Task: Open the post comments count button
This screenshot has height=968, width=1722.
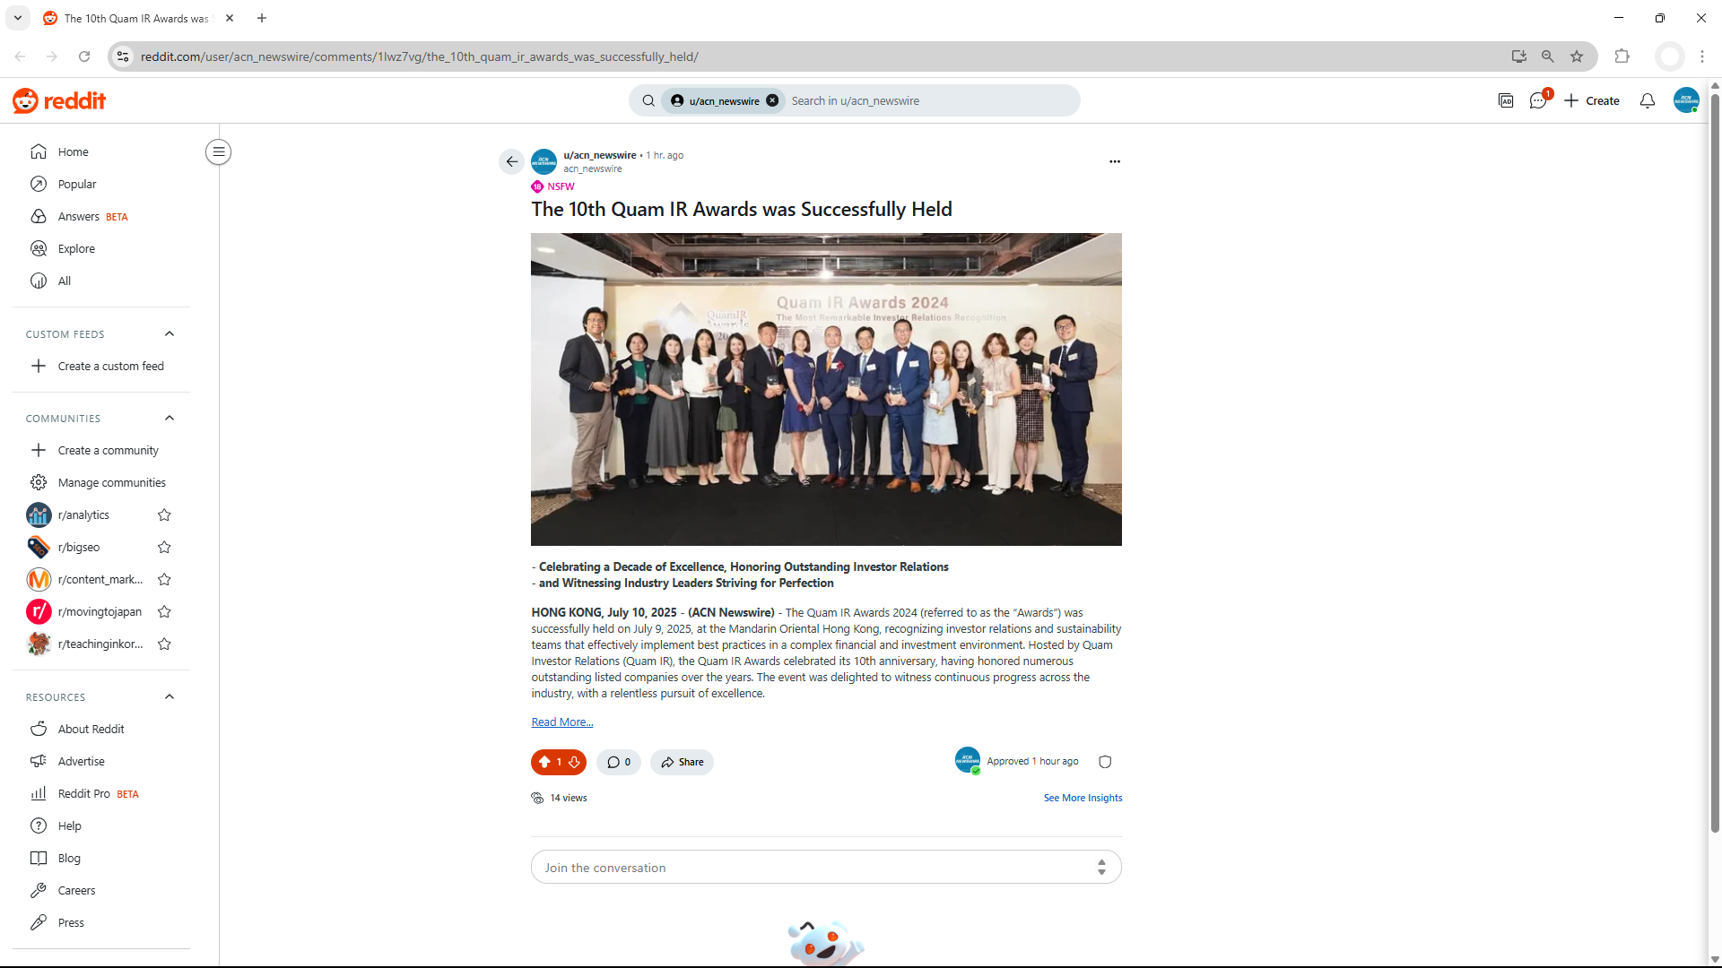Action: coord(619,762)
